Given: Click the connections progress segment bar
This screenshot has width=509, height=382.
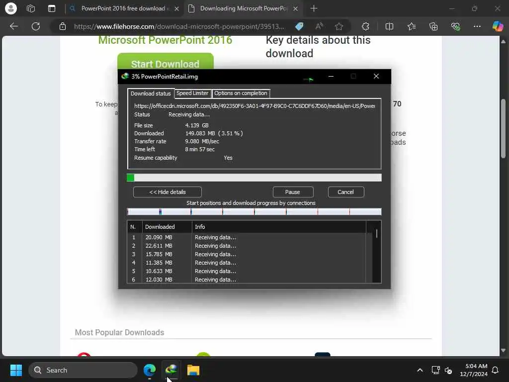Looking at the screenshot, I should 254,212.
